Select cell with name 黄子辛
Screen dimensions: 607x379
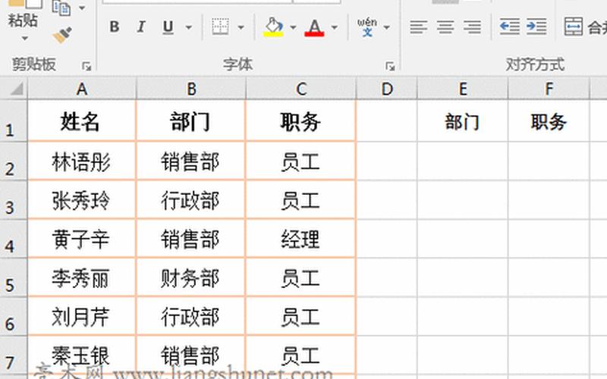[82, 239]
